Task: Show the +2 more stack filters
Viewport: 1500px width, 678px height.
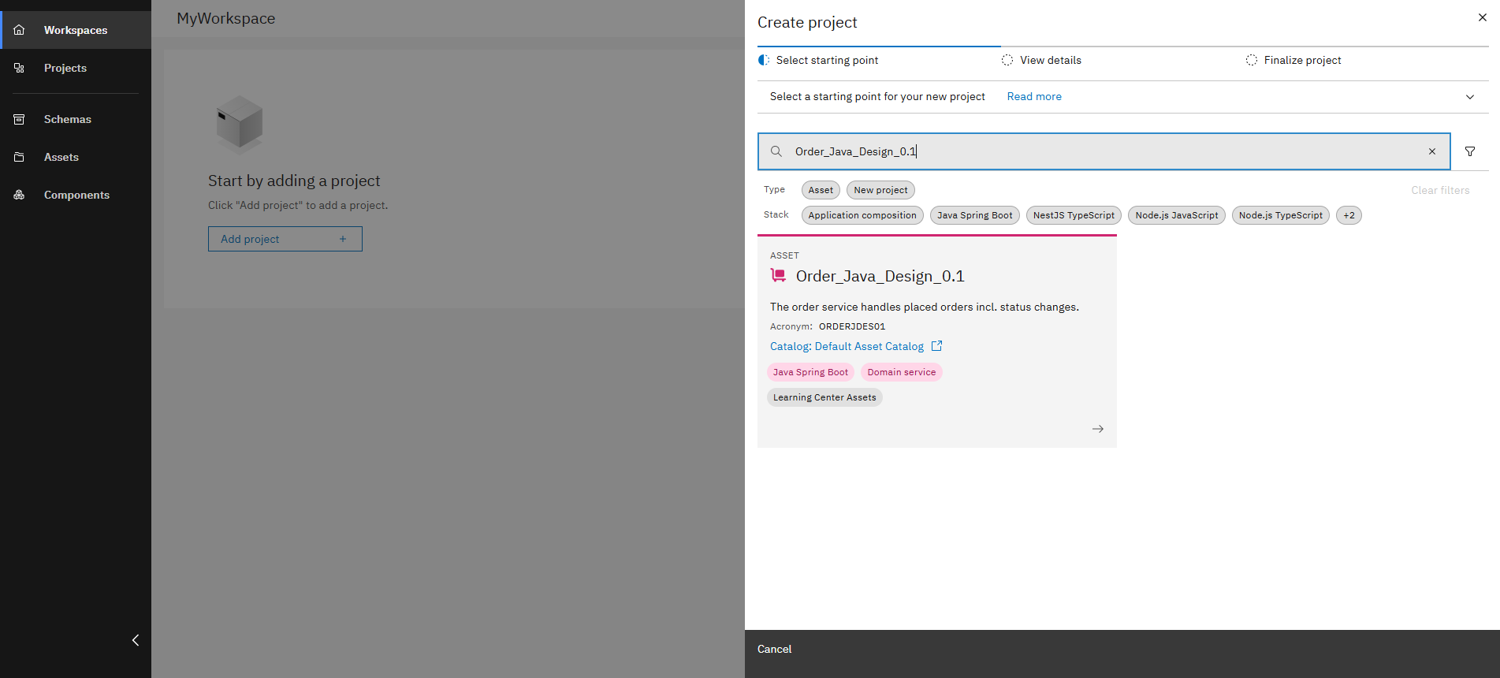Action: pyautogui.click(x=1349, y=215)
